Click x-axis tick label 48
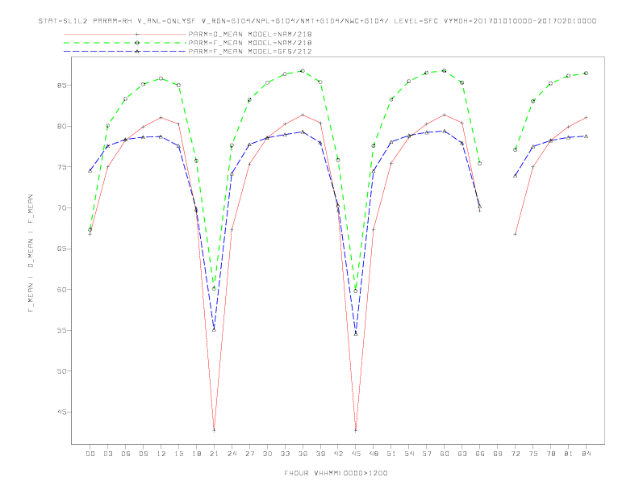Viewport: 639px width, 494px height. [x=374, y=454]
